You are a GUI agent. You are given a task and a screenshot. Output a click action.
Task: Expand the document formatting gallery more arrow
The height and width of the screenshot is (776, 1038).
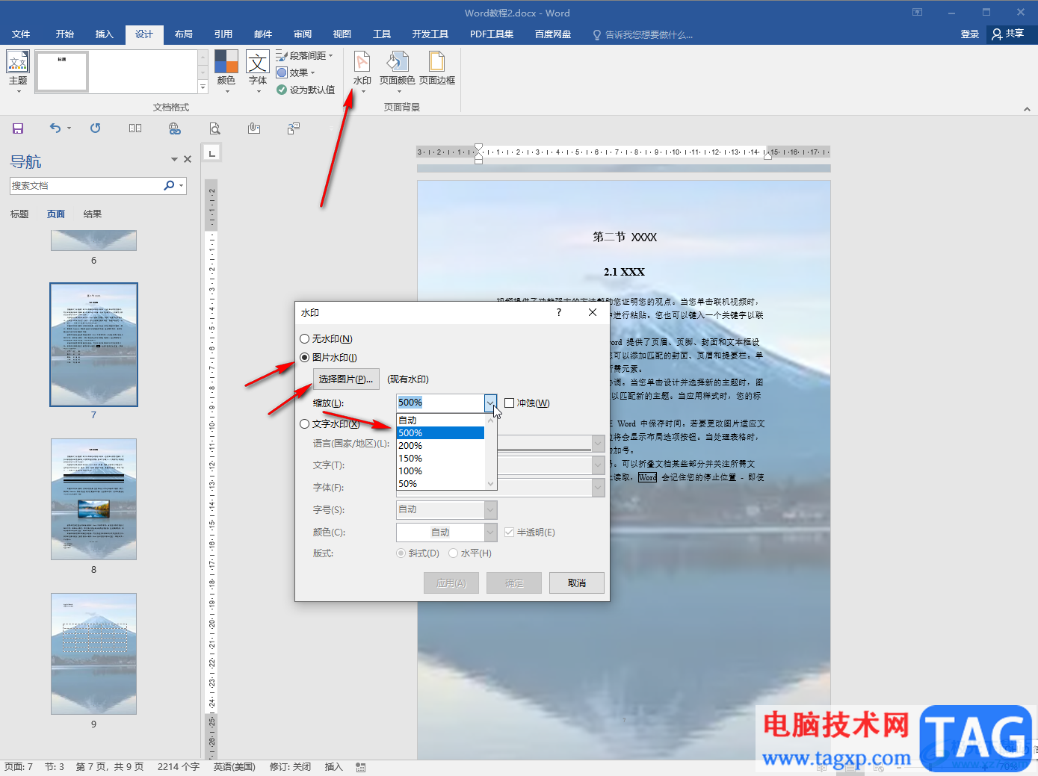[203, 87]
